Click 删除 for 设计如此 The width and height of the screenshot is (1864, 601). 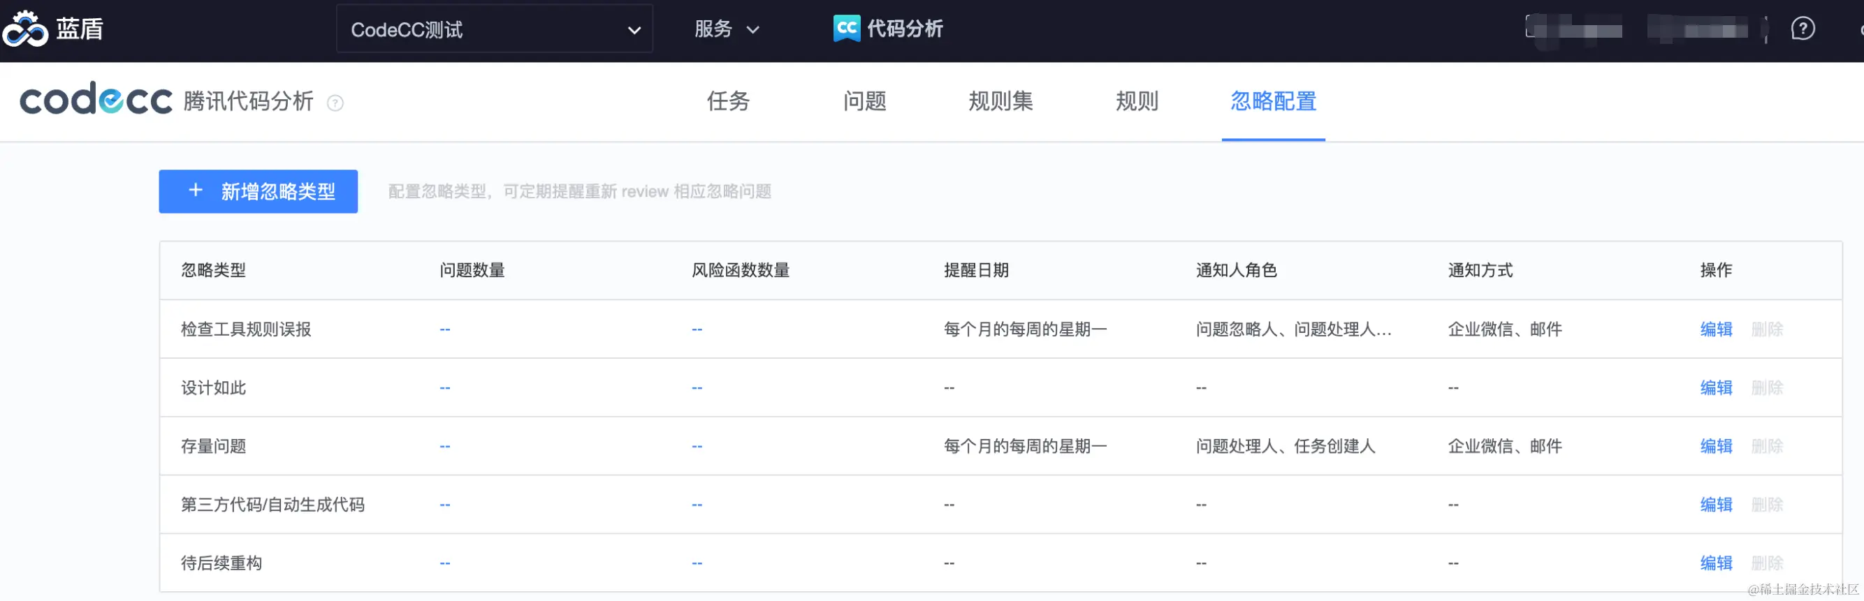pos(1767,388)
